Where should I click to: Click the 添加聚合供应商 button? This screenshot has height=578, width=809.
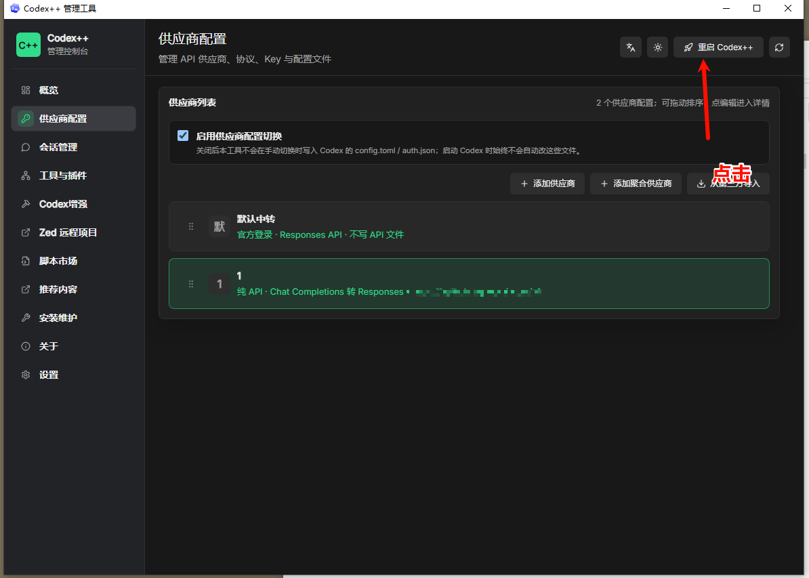click(636, 184)
